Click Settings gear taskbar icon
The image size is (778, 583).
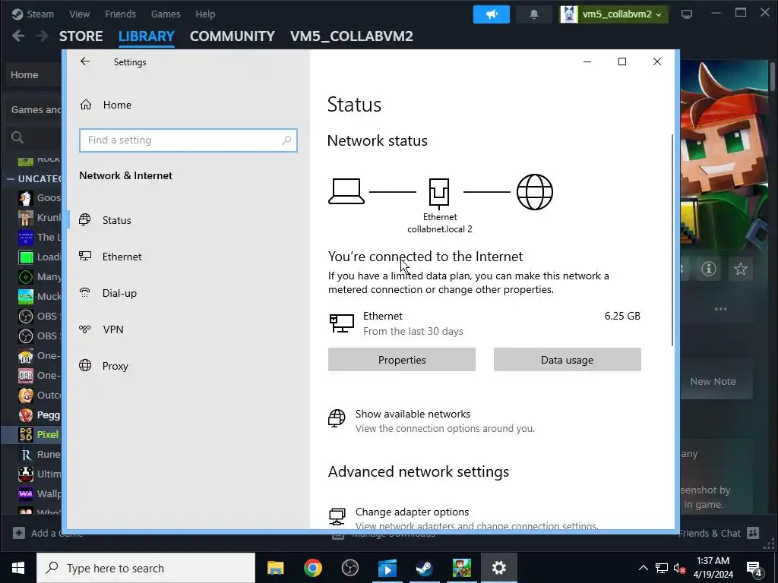498,568
